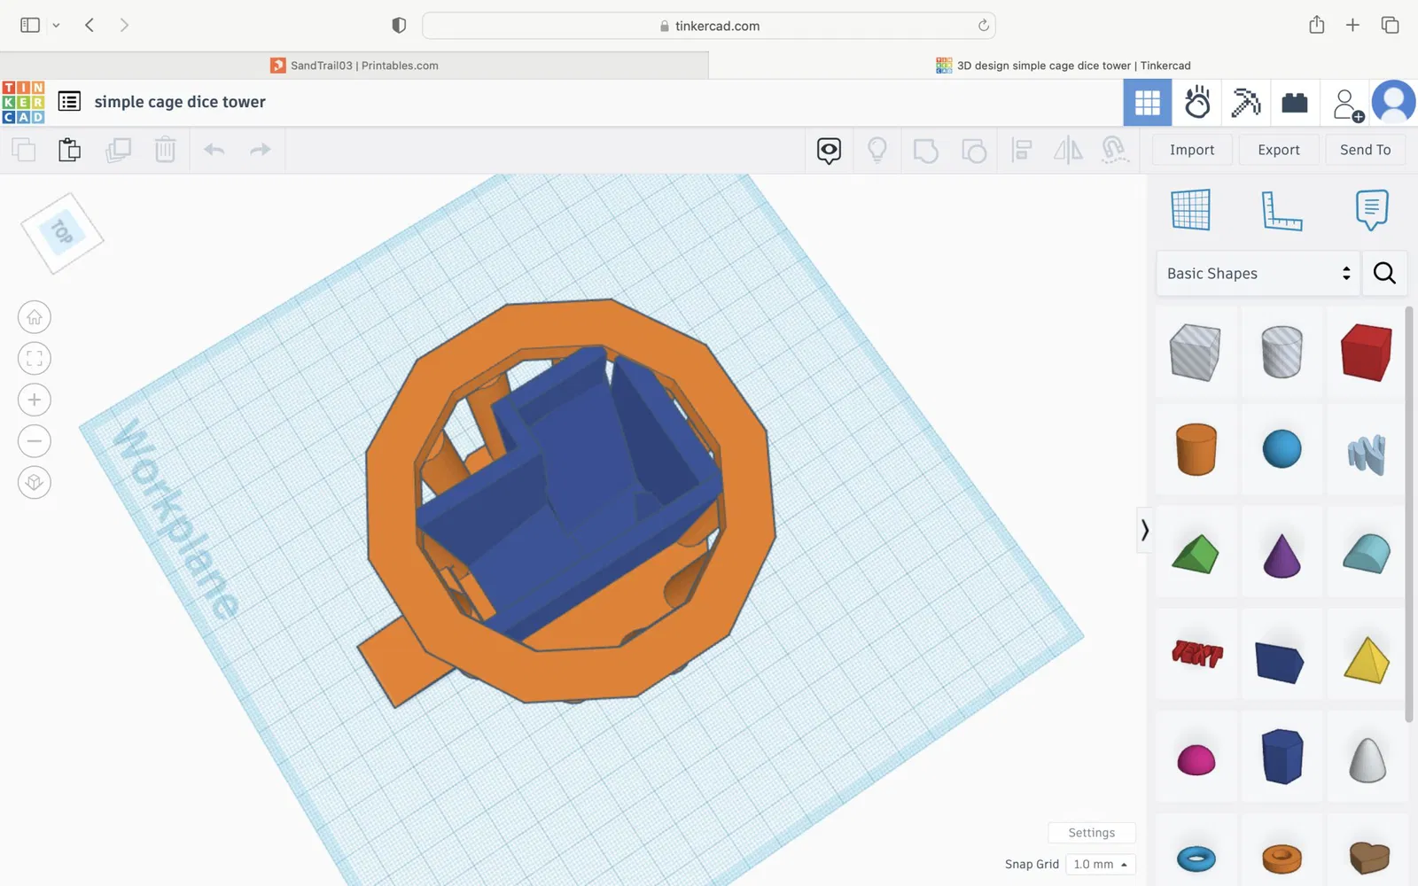Viewport: 1418px width, 886px height.
Task: Toggle orthographic perspective view
Action: [x=35, y=483]
